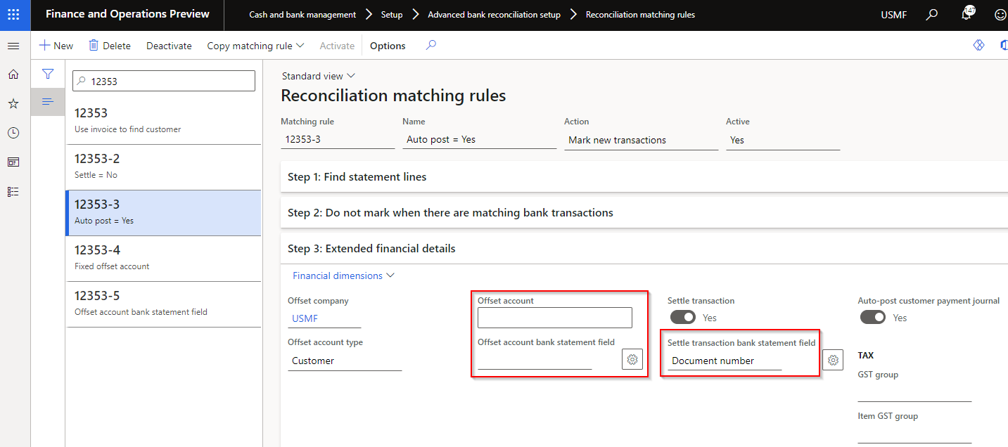Screen dimensions: 1008x447
Task: View Recently opened pages via clock icon
Action: point(13,132)
